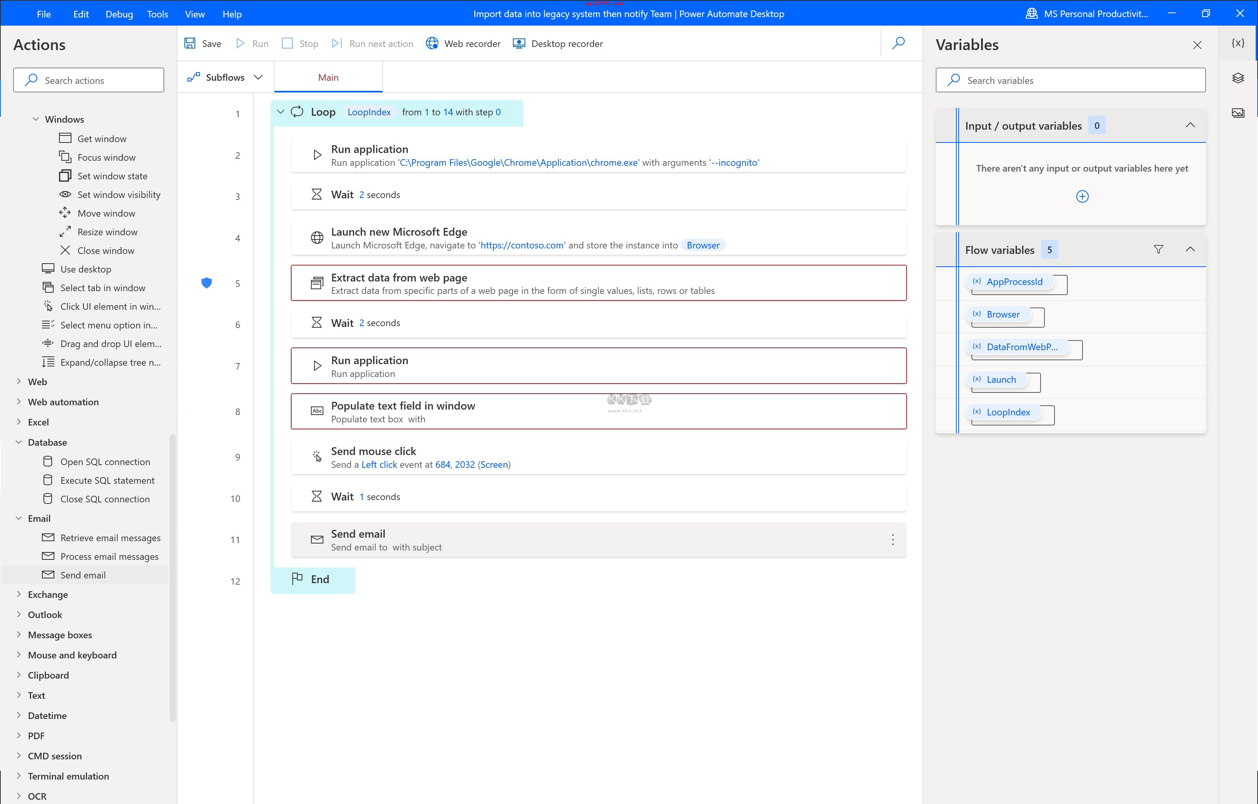The width and height of the screenshot is (1258, 804).
Task: Close the Variables panel
Action: click(x=1197, y=44)
